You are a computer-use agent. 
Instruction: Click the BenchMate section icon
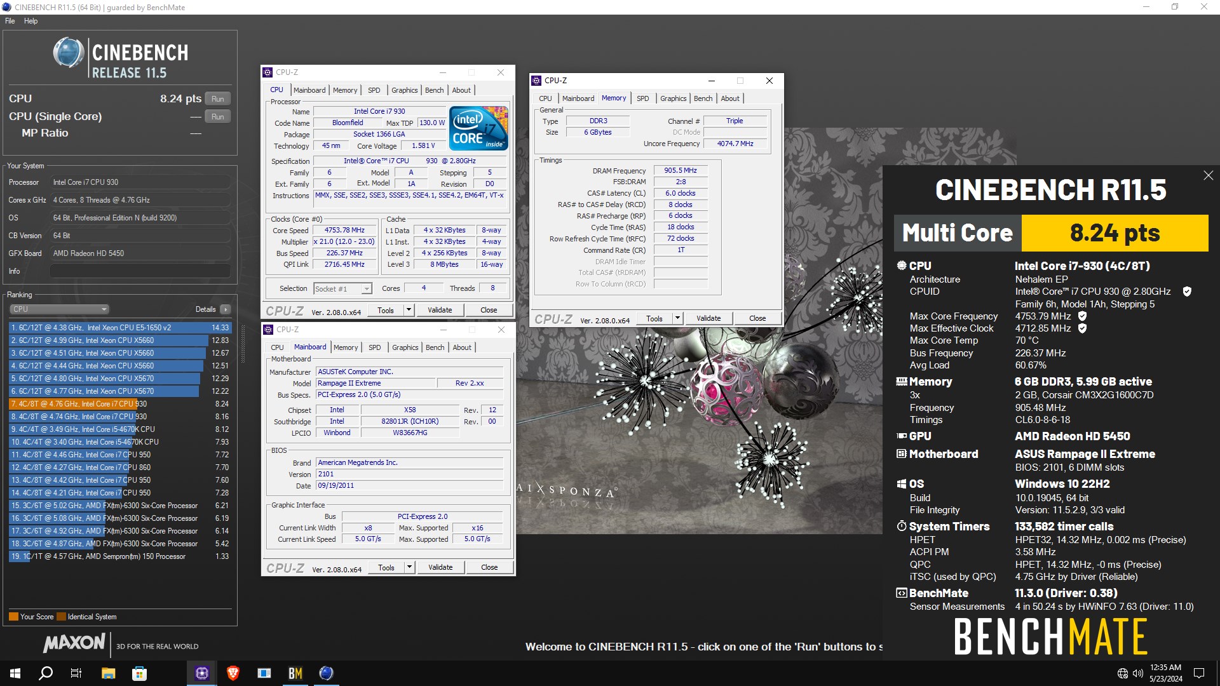coord(901,593)
